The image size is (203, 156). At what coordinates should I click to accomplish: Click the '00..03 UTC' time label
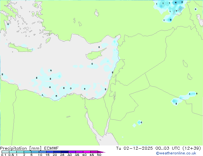[168, 148]
